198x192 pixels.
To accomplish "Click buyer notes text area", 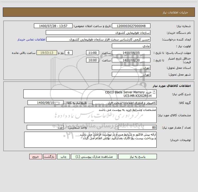I will coord(90,140).
